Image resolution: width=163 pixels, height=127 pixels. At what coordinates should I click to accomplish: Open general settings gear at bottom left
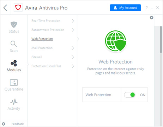pyautogui.click(x=4, y=124)
